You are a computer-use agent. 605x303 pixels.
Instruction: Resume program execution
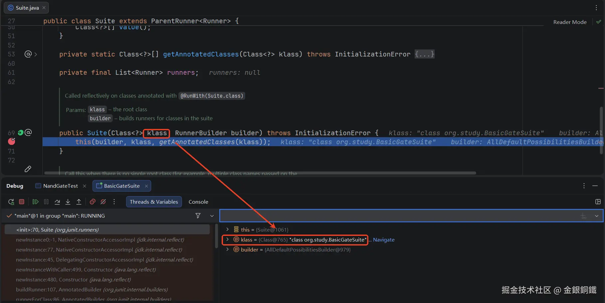pos(35,202)
